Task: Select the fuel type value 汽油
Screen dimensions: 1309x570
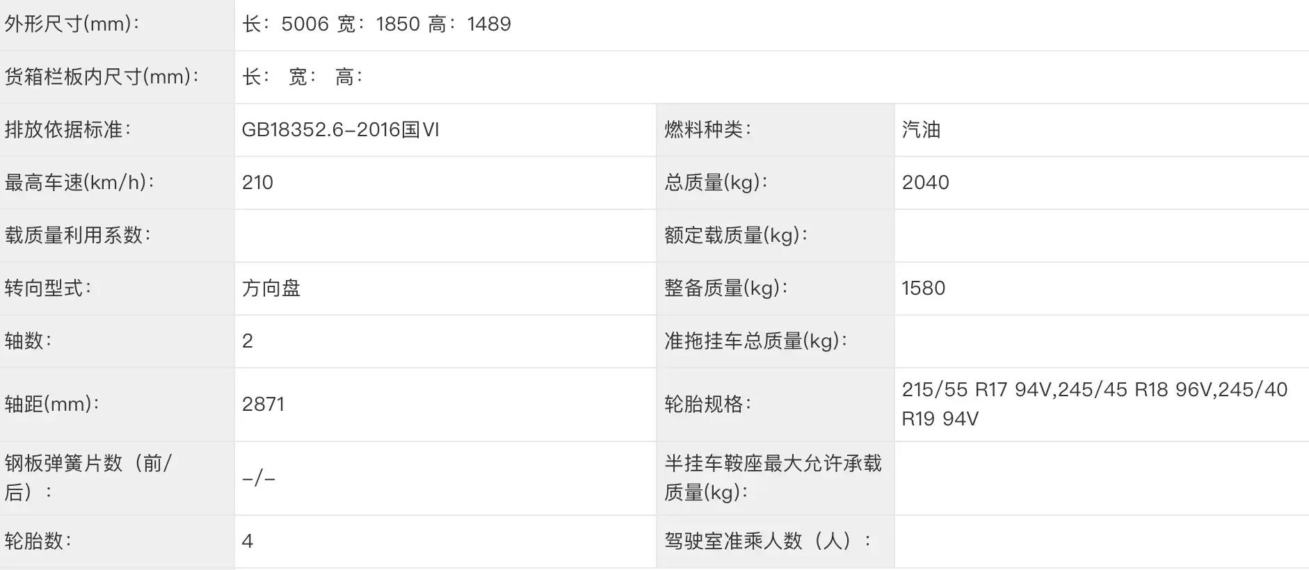Action: (x=921, y=130)
